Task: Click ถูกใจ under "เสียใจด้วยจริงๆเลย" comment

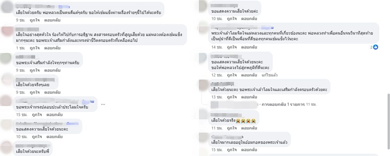Action: (x=35, y=92)
